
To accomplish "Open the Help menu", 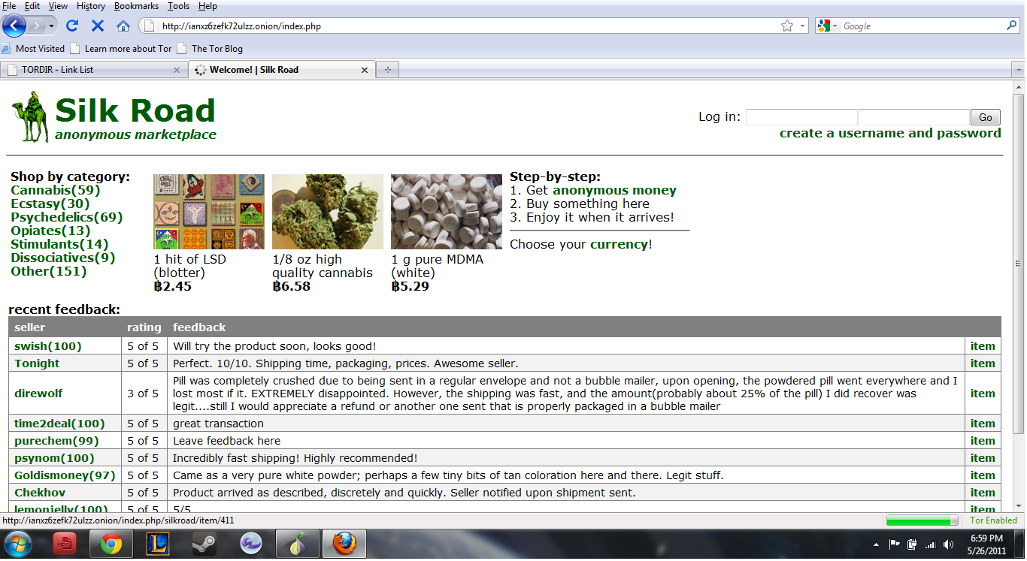I will [x=208, y=6].
